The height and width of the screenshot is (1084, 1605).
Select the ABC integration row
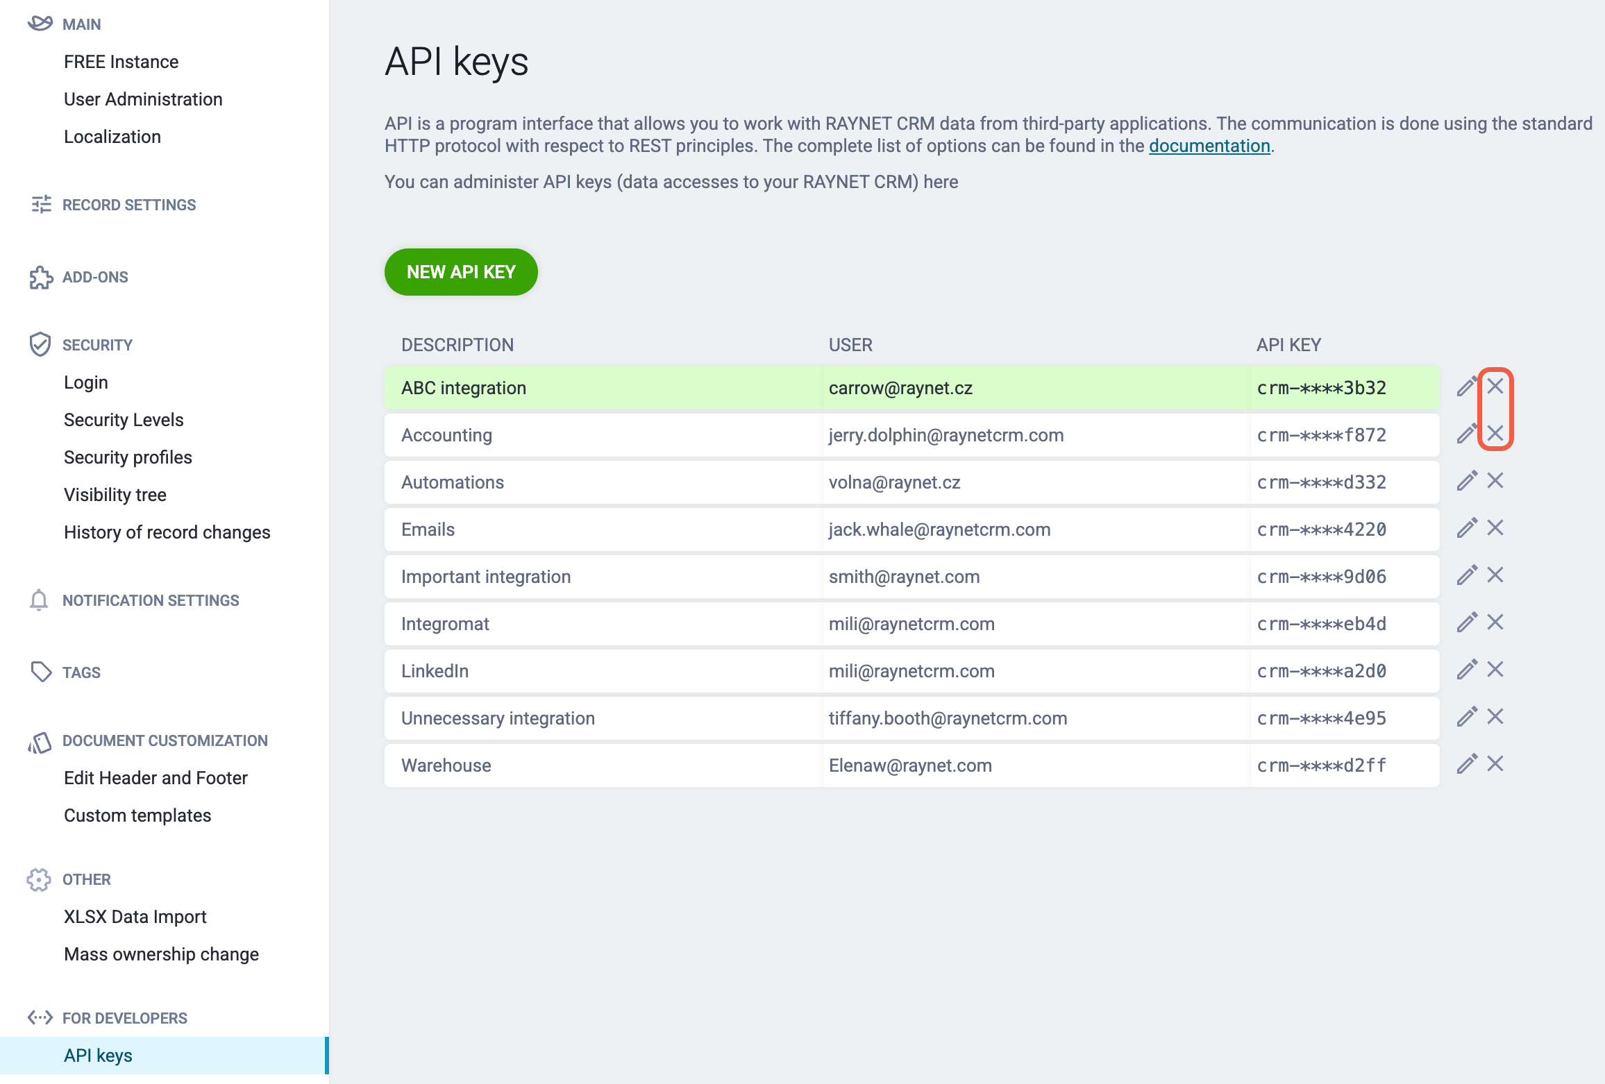click(912, 388)
